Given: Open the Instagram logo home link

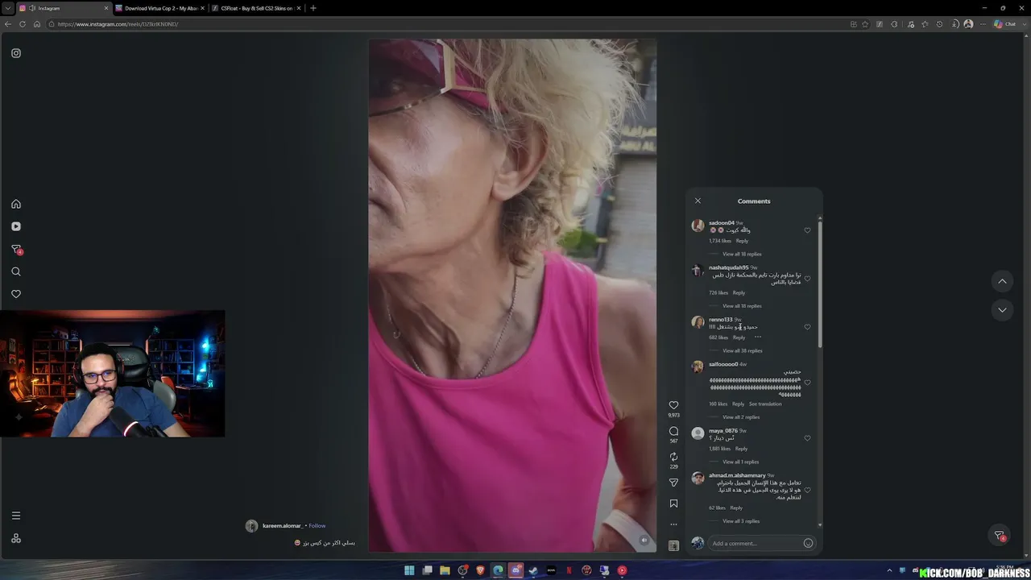Looking at the screenshot, I should [16, 53].
